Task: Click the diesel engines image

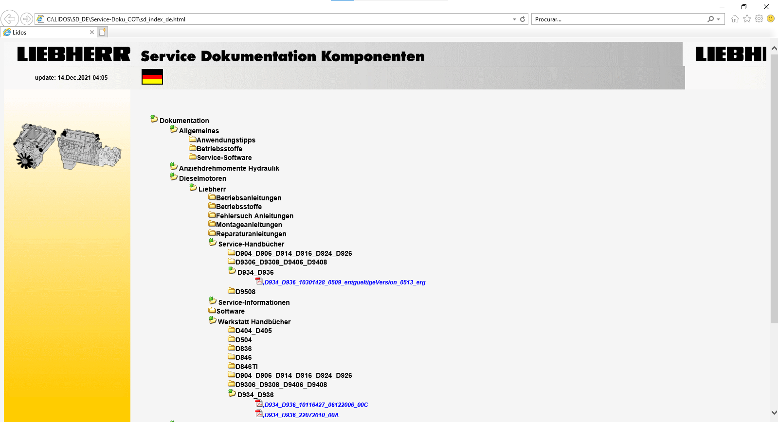Action: pos(68,146)
